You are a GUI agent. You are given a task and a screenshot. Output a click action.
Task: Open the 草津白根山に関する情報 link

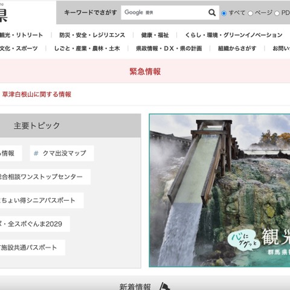37,94
